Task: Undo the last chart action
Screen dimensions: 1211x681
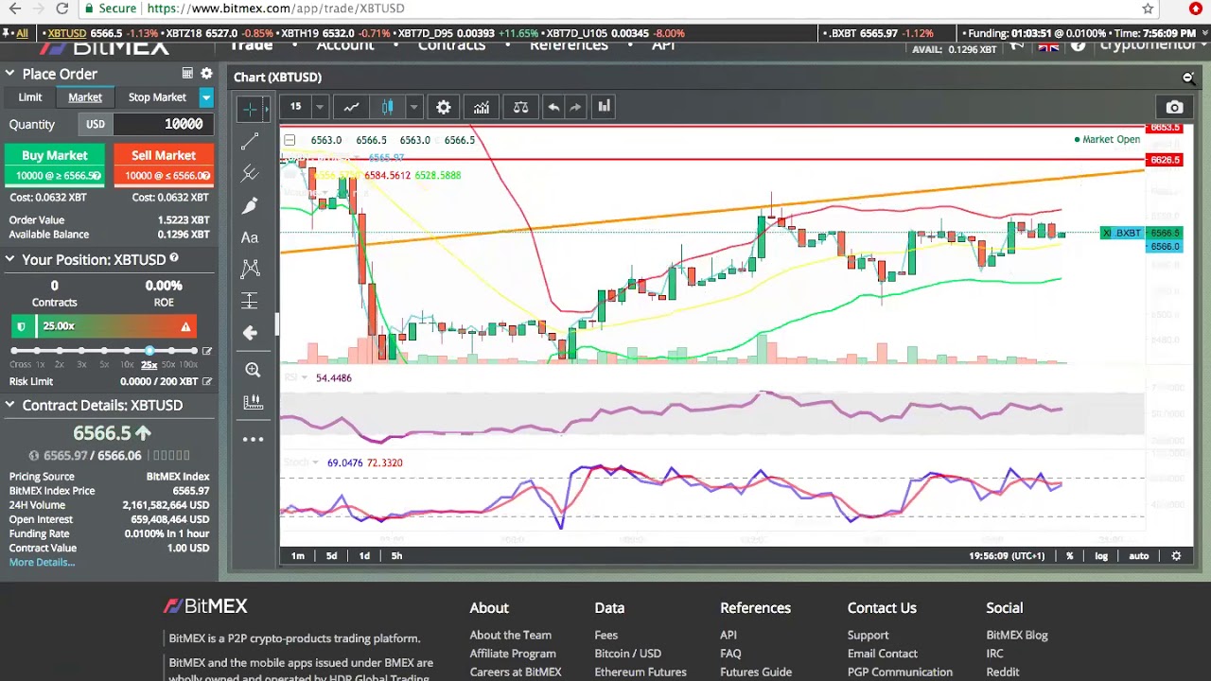Action: pyautogui.click(x=553, y=107)
